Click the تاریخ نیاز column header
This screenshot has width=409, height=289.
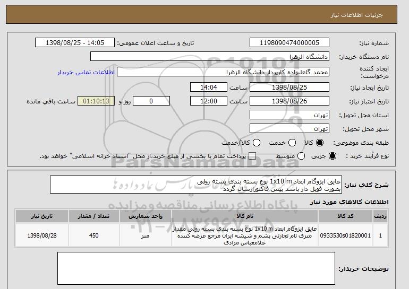pos(42,216)
